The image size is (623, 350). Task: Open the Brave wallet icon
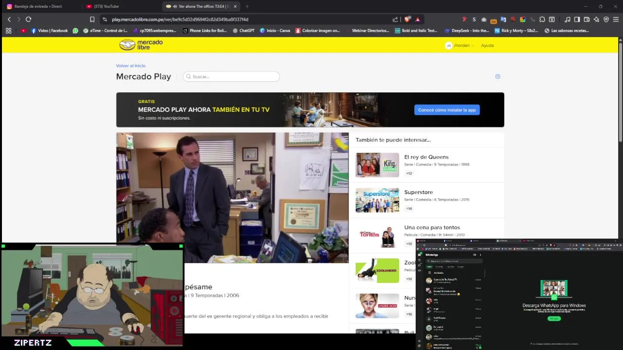point(586,19)
